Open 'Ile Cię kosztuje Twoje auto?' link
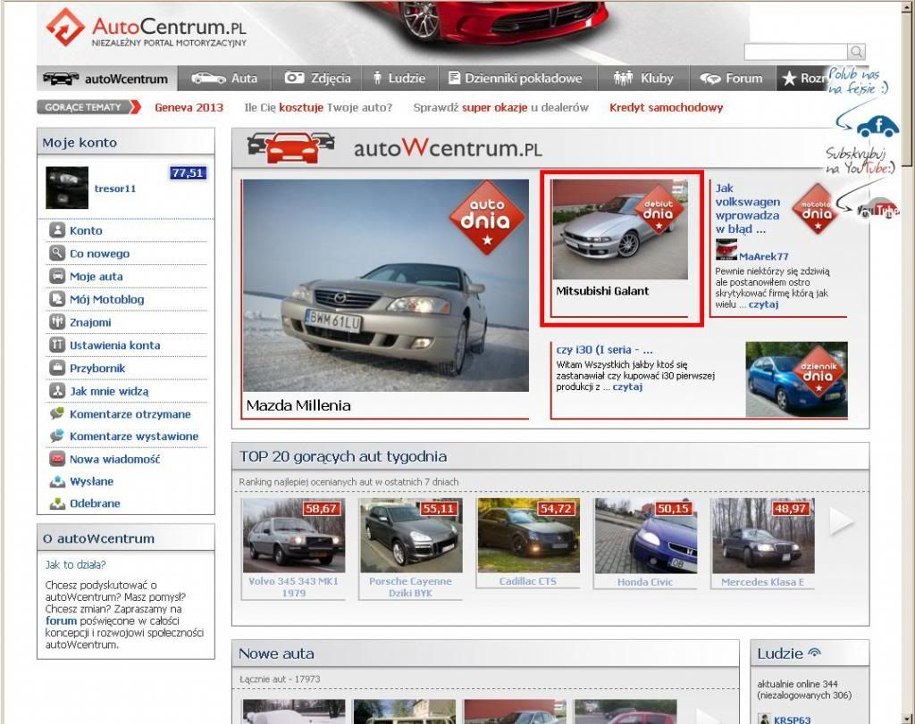Image resolution: width=915 pixels, height=724 pixels. click(318, 107)
